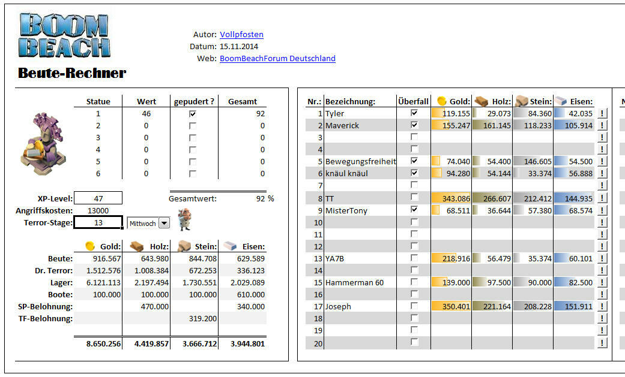Click the gold coin icon in Beute table

[90, 246]
